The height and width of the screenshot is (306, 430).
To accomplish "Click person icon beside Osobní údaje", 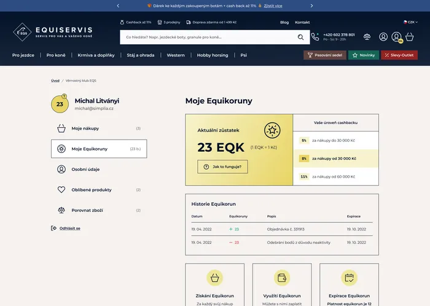I will point(61,169).
